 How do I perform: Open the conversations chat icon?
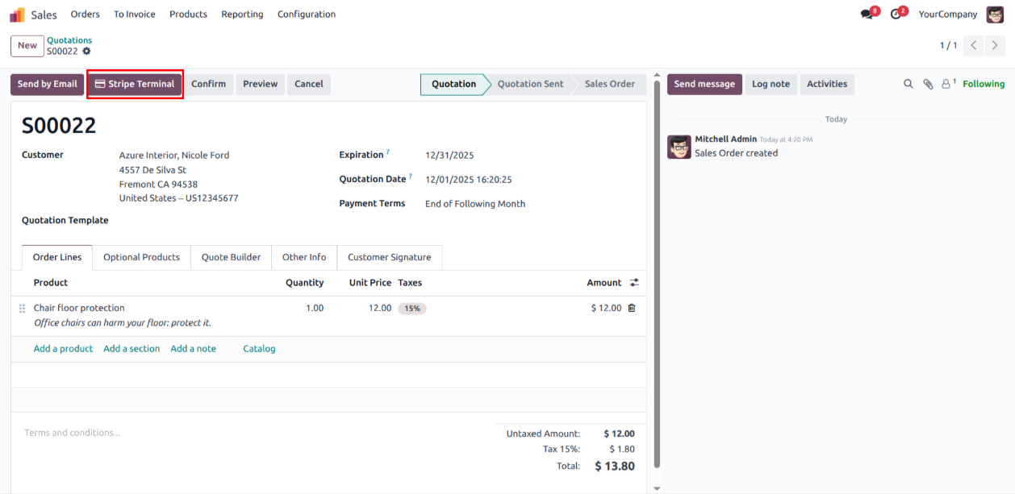point(867,15)
